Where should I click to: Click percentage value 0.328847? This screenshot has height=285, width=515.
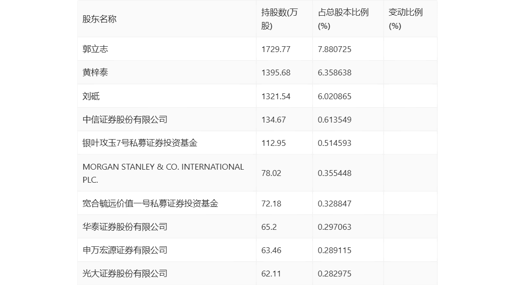point(334,204)
